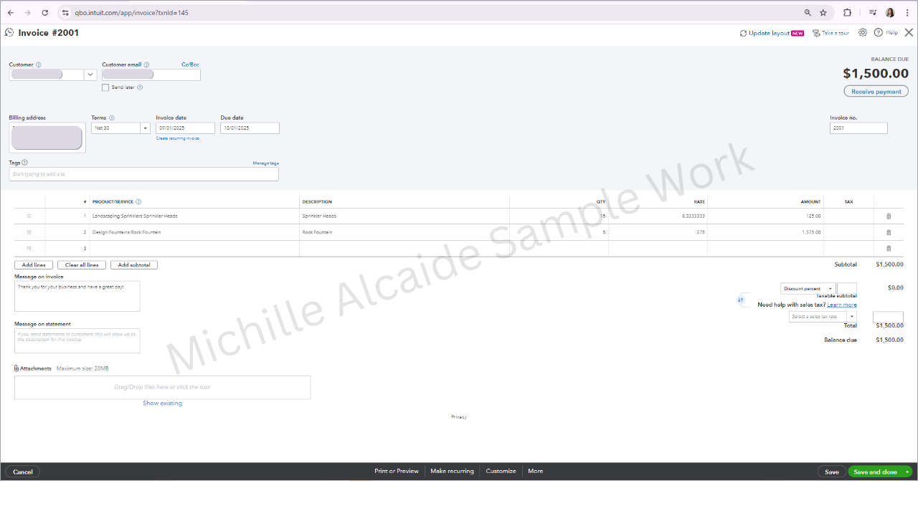Click the Message on statement text box
The height and width of the screenshot is (516, 918).
point(77,341)
